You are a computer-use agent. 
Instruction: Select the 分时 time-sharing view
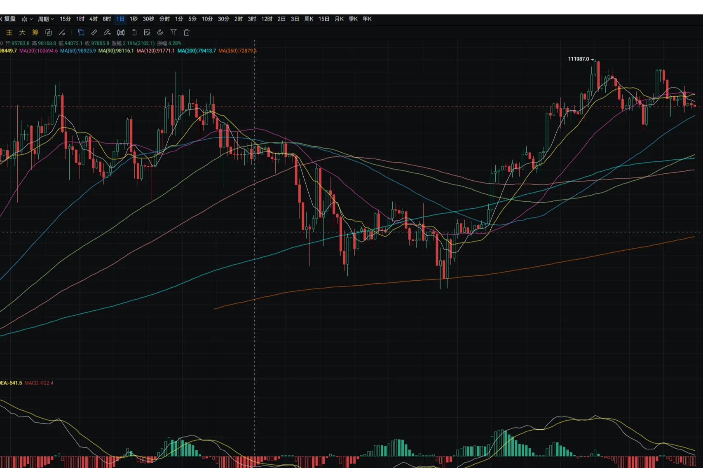click(164, 19)
